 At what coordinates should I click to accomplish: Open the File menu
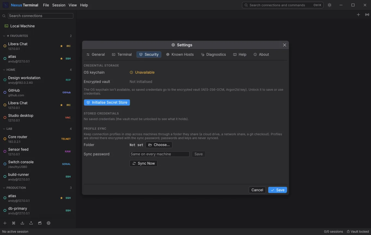point(46,5)
